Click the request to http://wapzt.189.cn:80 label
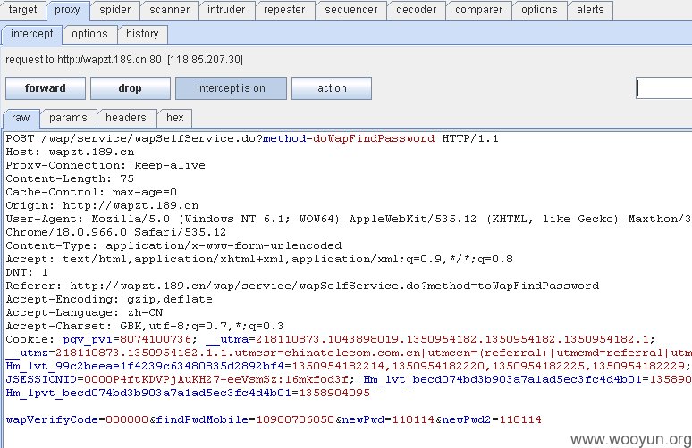The image size is (692, 448). pyautogui.click(x=124, y=60)
